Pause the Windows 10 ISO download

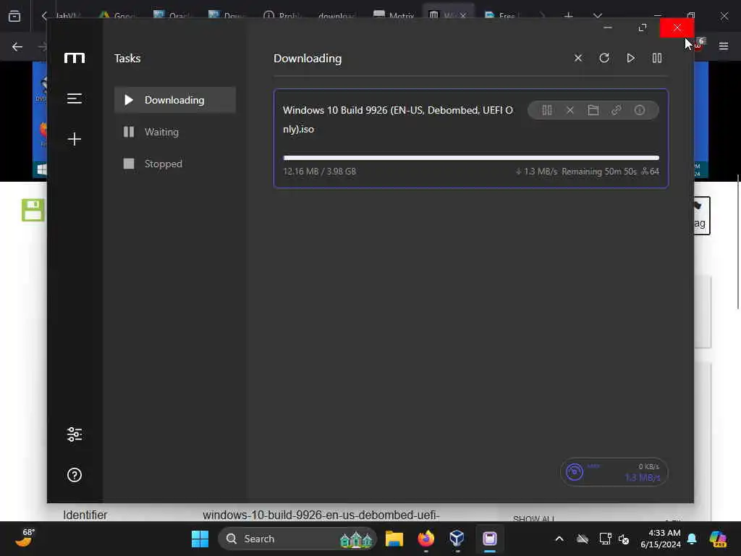click(x=547, y=110)
